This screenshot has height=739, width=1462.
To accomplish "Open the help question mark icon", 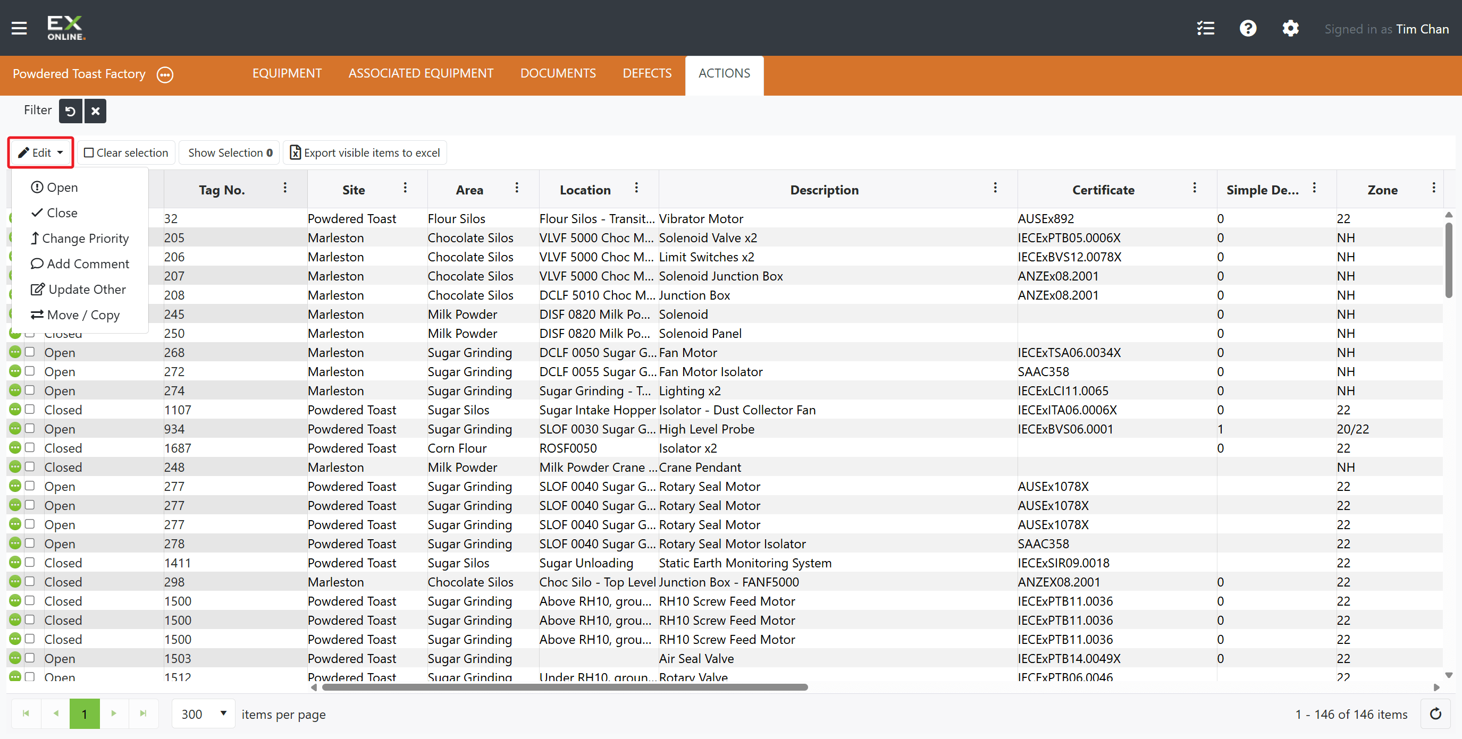I will (x=1247, y=28).
